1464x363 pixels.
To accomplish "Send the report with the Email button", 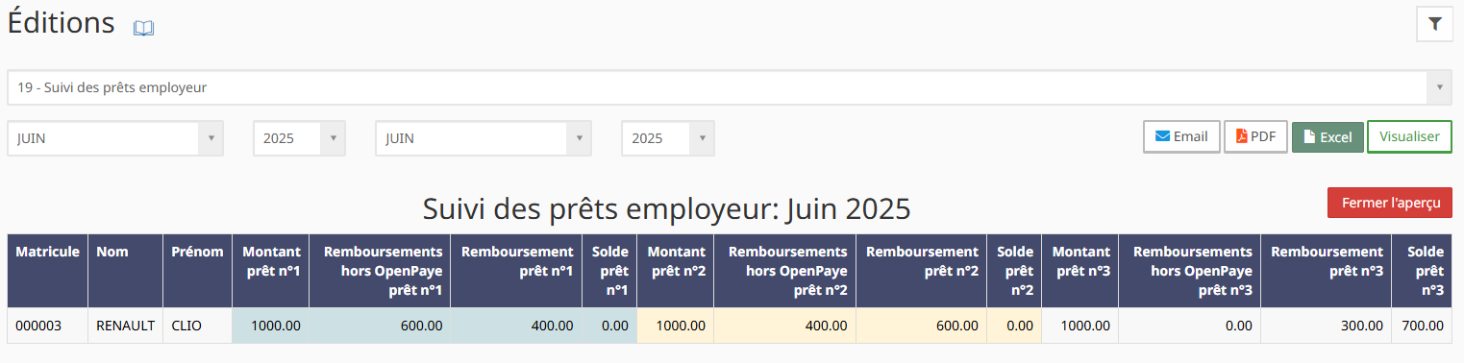I will pos(1181,136).
